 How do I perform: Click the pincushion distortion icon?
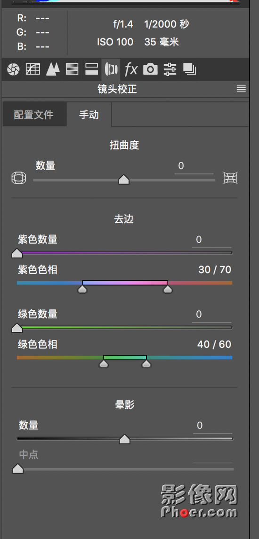point(230,178)
